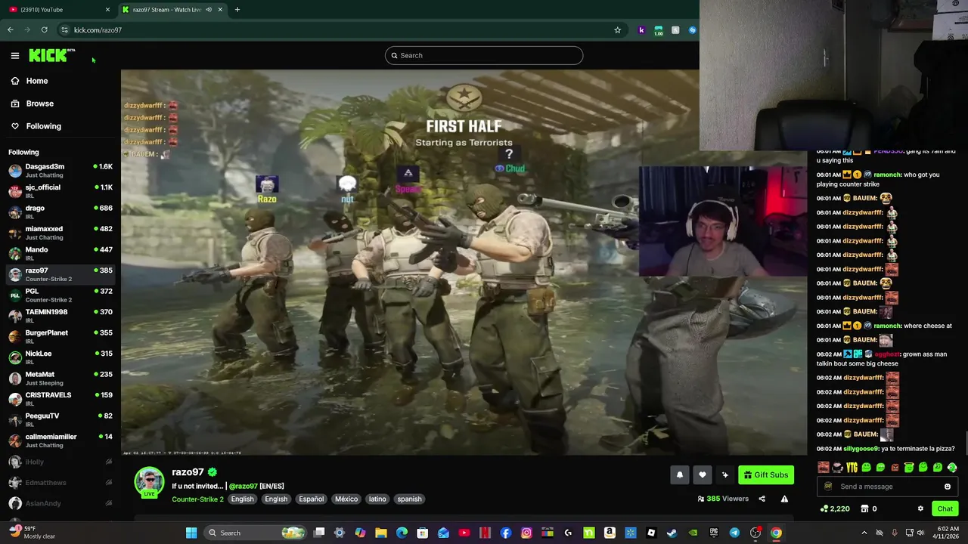
Task: Open the hamburger menu beside the Kick logo
Action: (14, 55)
